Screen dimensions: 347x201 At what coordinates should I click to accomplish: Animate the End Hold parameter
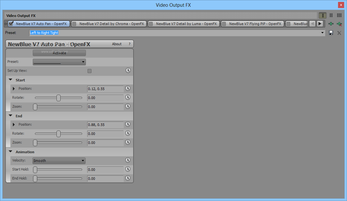click(128, 178)
